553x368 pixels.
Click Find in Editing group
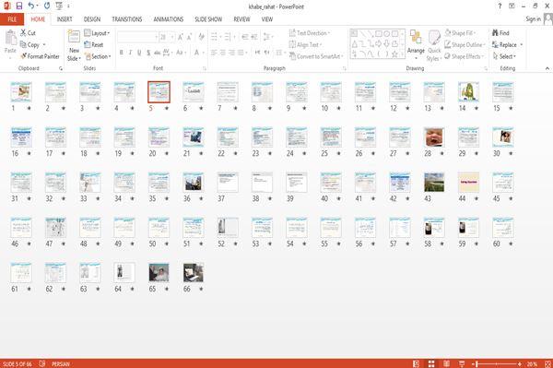[x=500, y=33]
